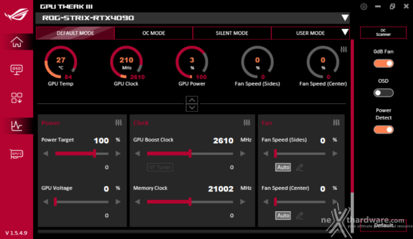Increase GPU Voltage with right arrow
The height and width of the screenshot is (239, 413).
tap(118, 202)
